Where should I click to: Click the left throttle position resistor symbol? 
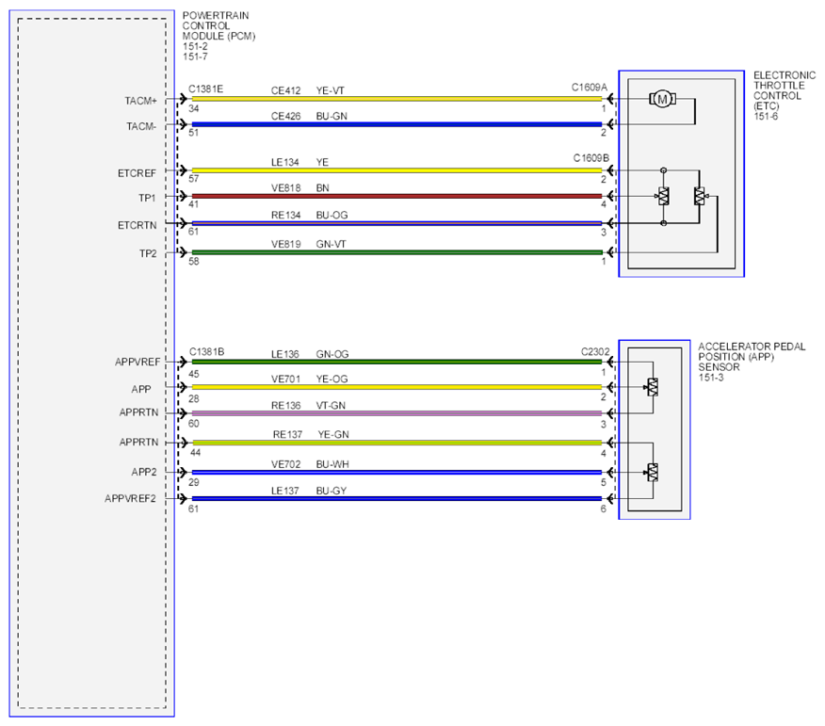point(663,196)
